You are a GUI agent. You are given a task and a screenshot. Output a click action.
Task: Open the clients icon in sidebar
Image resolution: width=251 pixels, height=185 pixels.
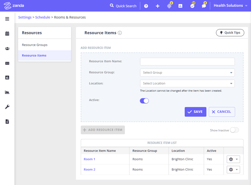(x=7, y=49)
